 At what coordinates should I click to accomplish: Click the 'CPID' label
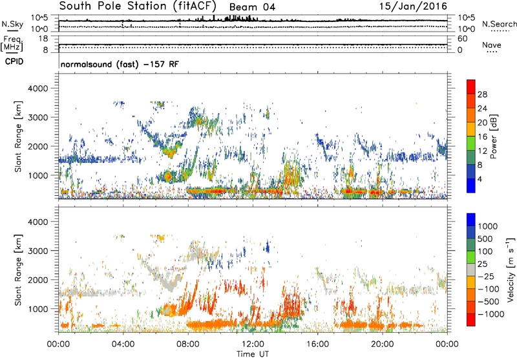pyautogui.click(x=14, y=61)
